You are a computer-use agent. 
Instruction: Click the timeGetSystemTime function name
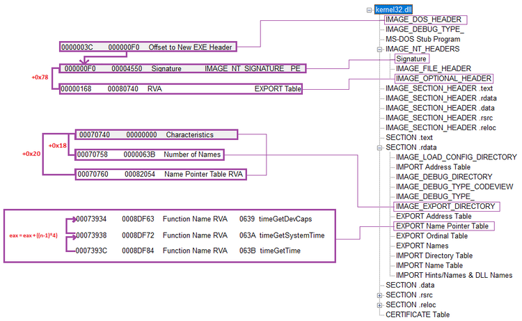pos(292,235)
